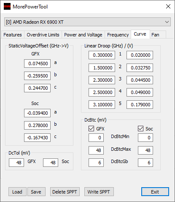The image size is (175, 202).
Task: Toggle the GFX DcBtc checkbox
Action: [91, 129]
